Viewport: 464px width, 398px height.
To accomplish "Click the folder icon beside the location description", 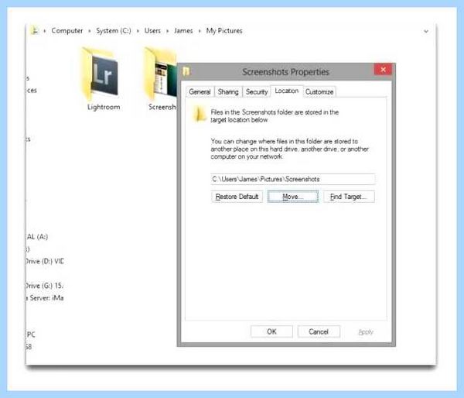I will (x=200, y=115).
